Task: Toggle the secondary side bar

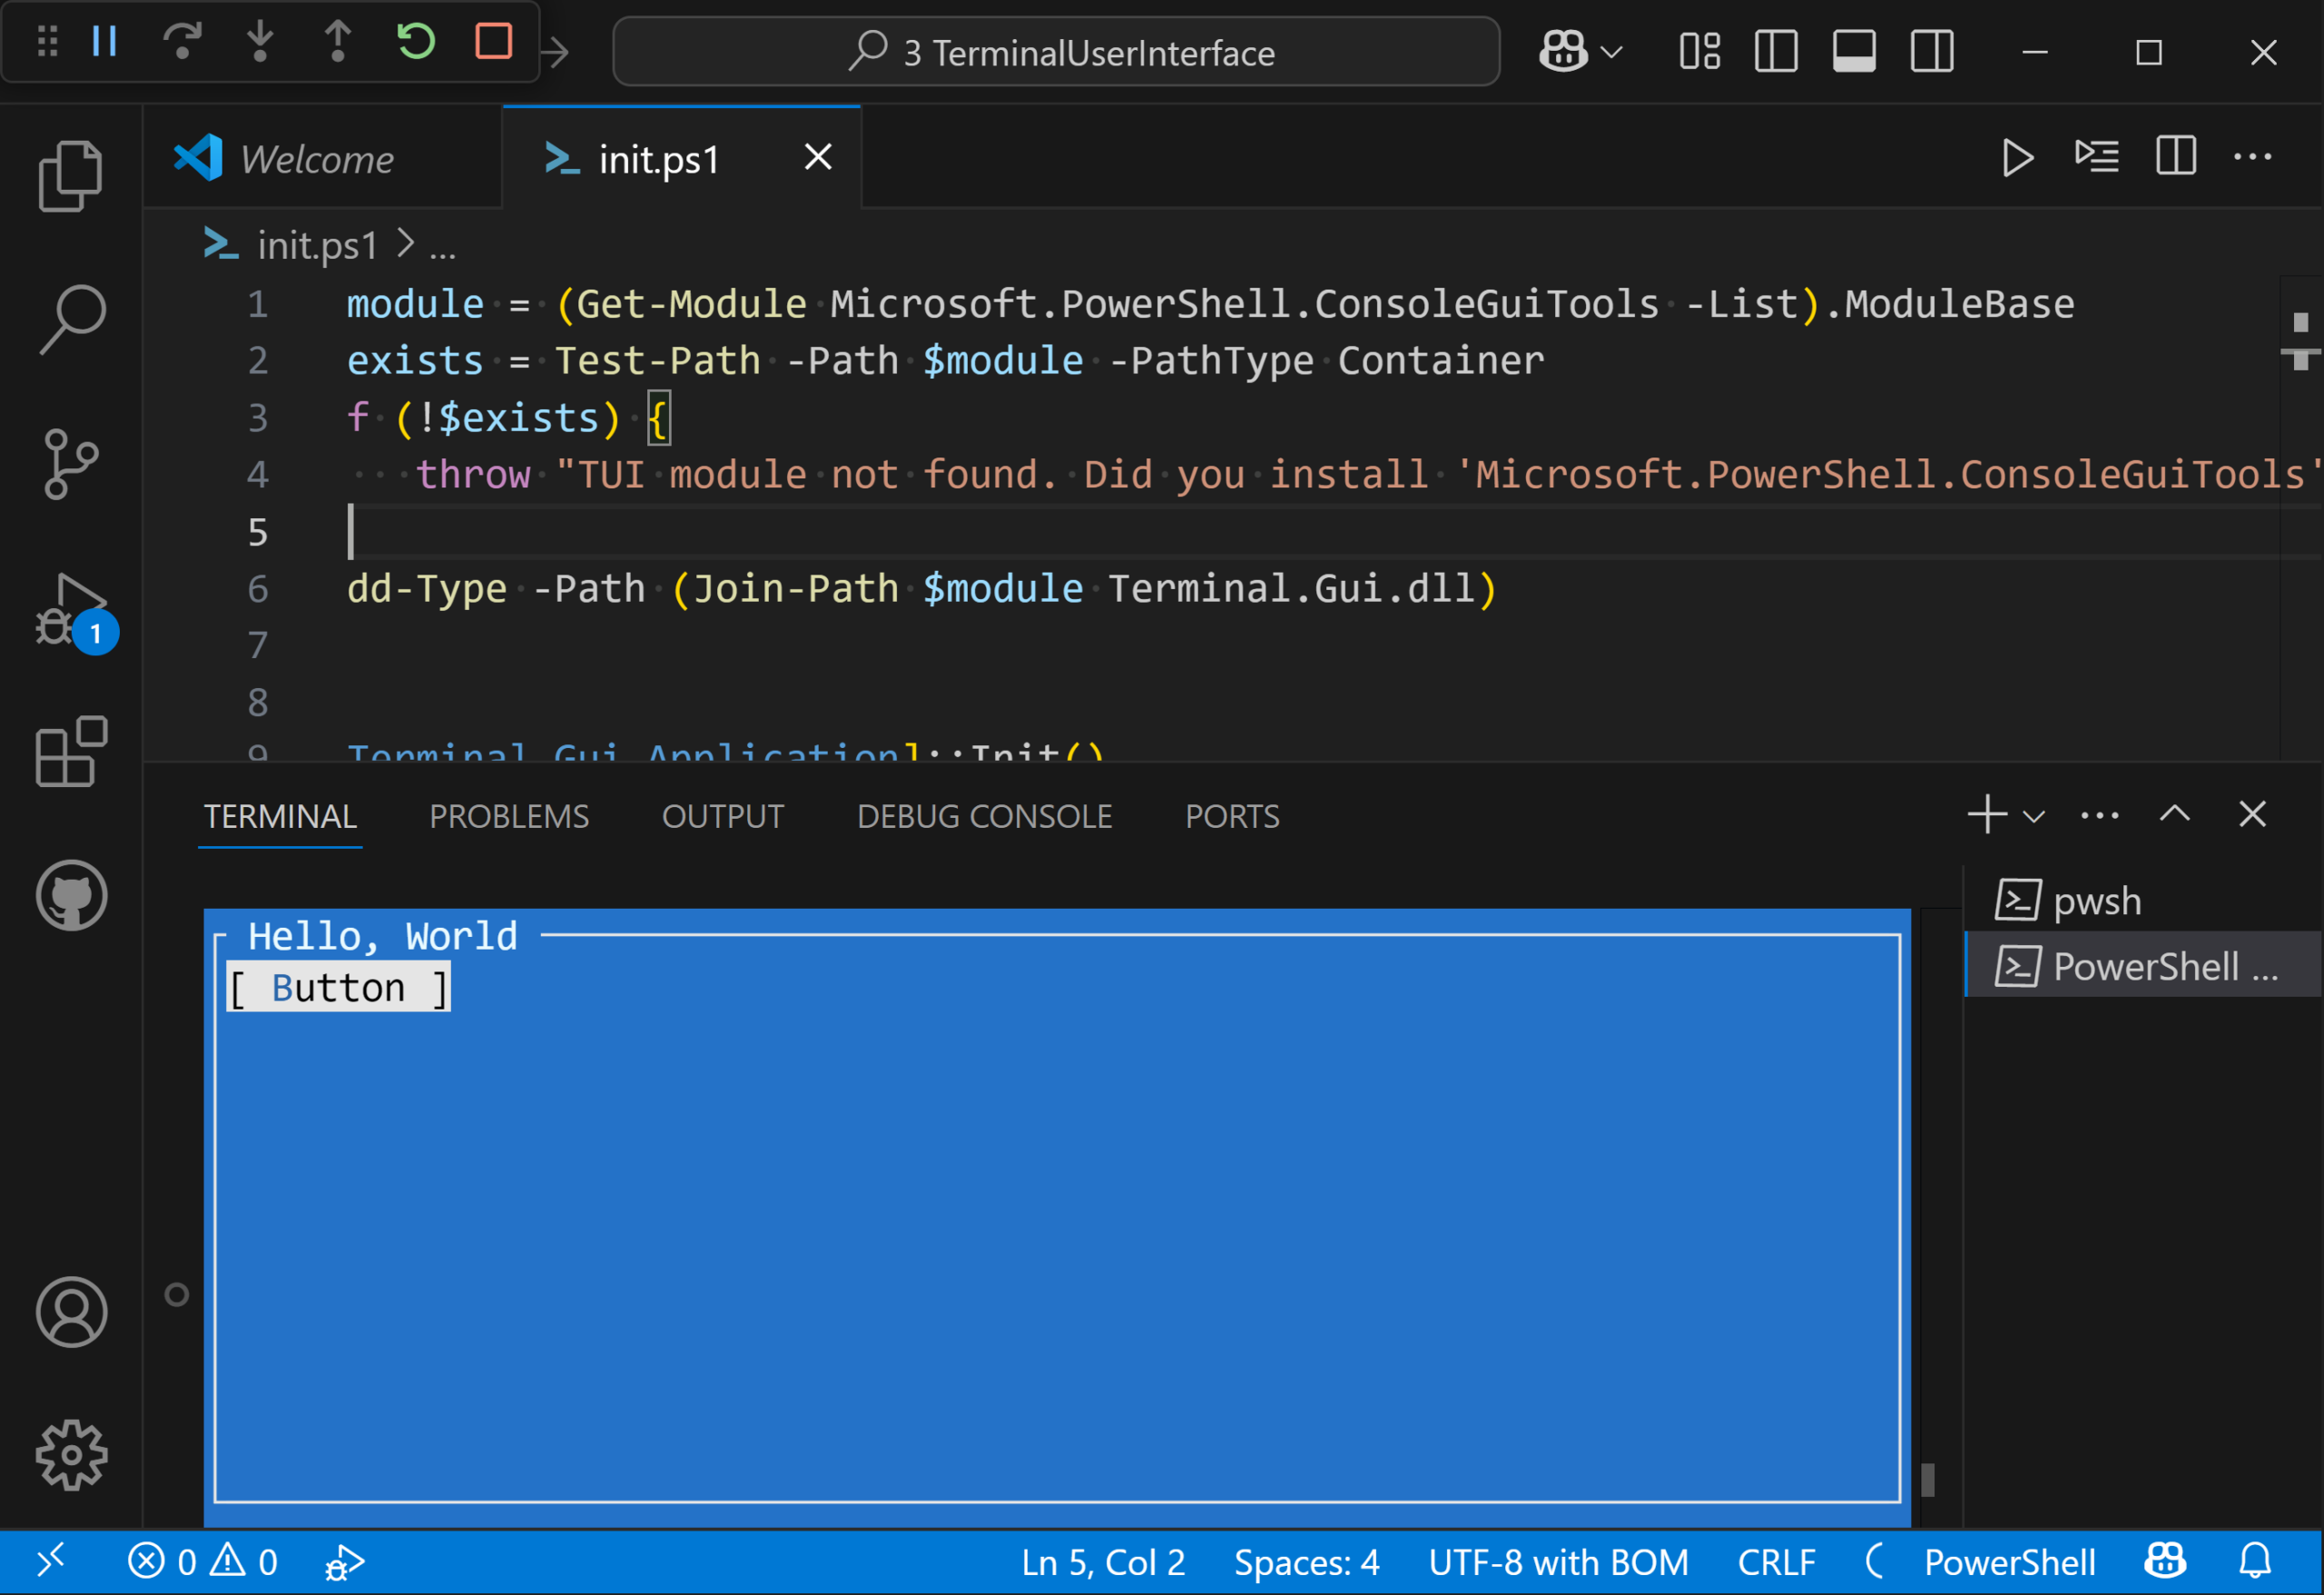Action: point(1931,51)
